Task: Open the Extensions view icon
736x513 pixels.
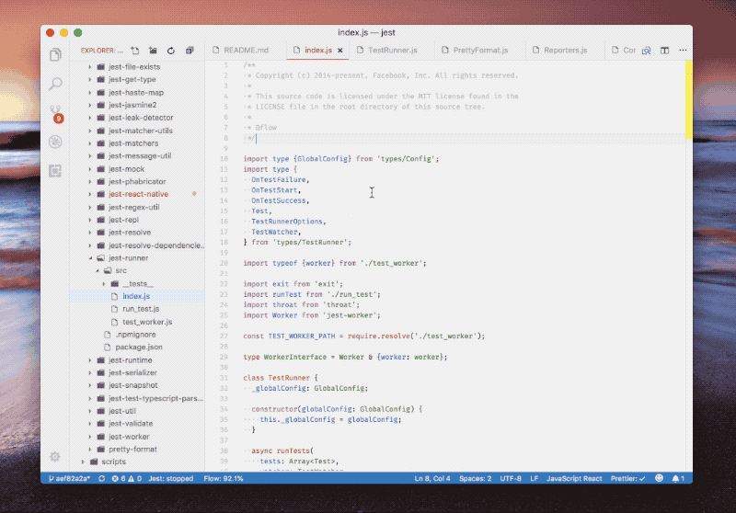Action: click(55, 170)
